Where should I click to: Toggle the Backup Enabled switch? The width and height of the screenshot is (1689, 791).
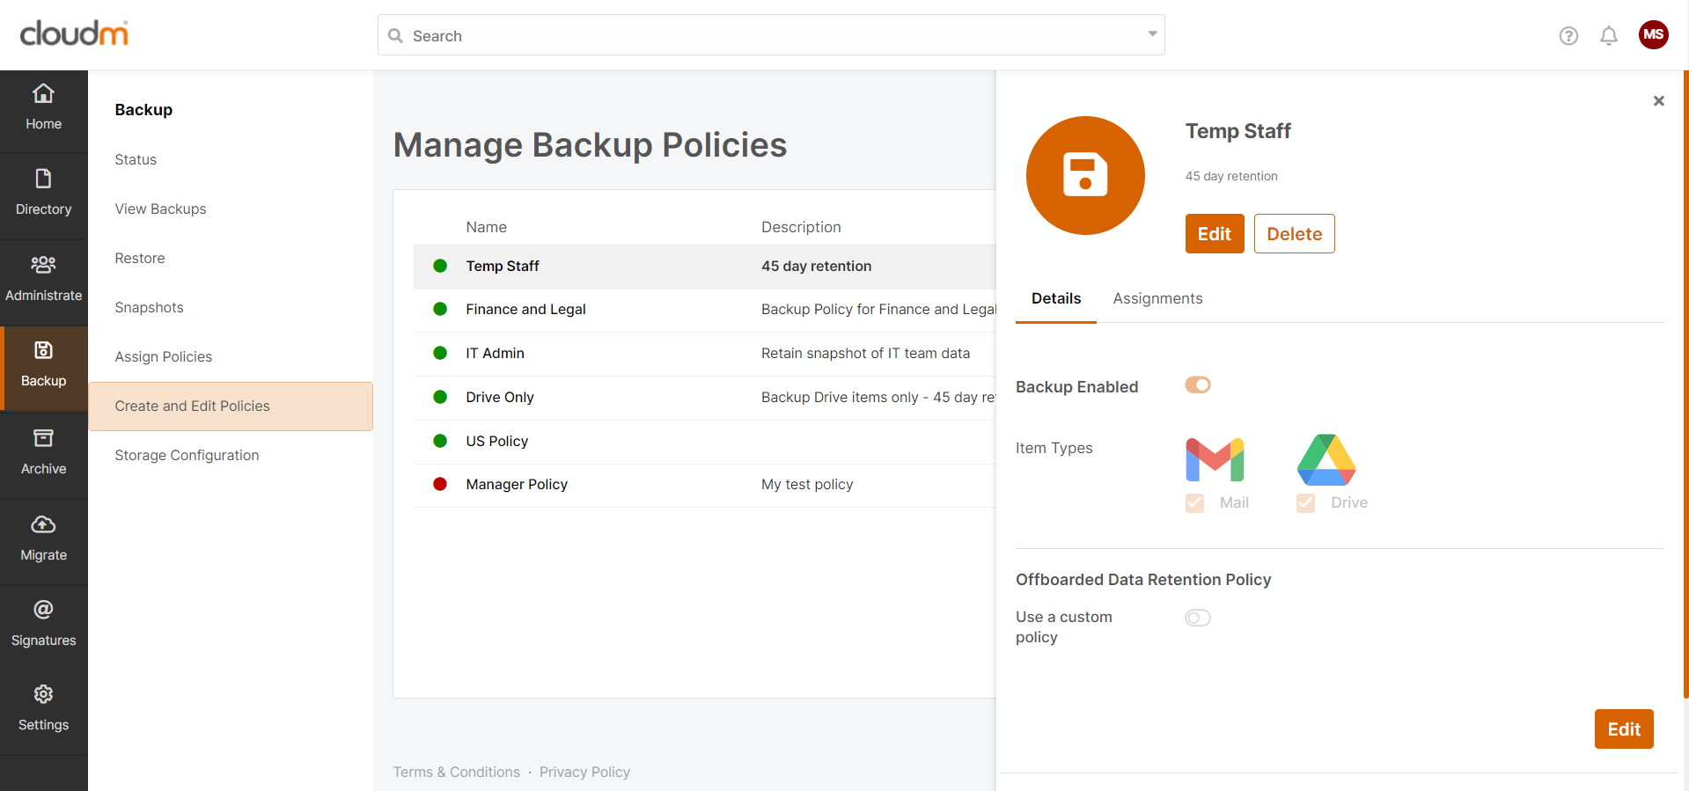(x=1198, y=385)
